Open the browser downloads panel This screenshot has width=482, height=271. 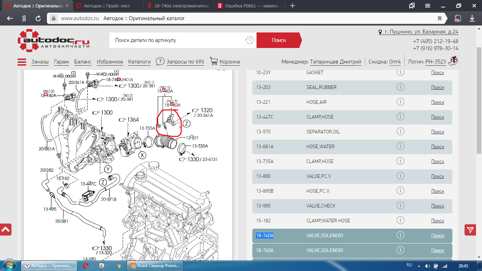tap(472, 18)
